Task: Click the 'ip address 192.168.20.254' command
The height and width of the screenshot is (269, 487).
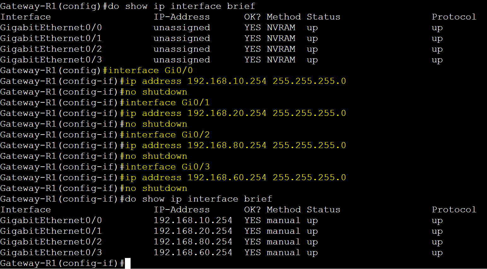Action: click(236, 113)
